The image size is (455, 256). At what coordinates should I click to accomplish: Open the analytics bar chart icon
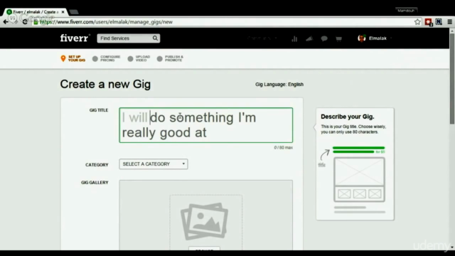[294, 38]
